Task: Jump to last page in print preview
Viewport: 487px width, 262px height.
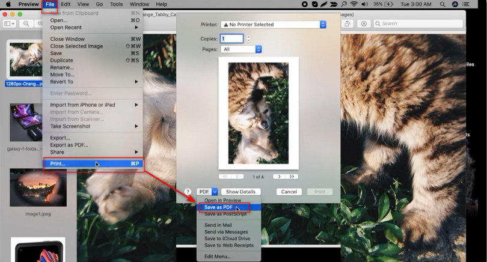Action: pyautogui.click(x=293, y=177)
